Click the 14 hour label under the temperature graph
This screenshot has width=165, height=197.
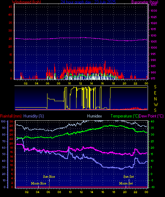tap(92, 192)
